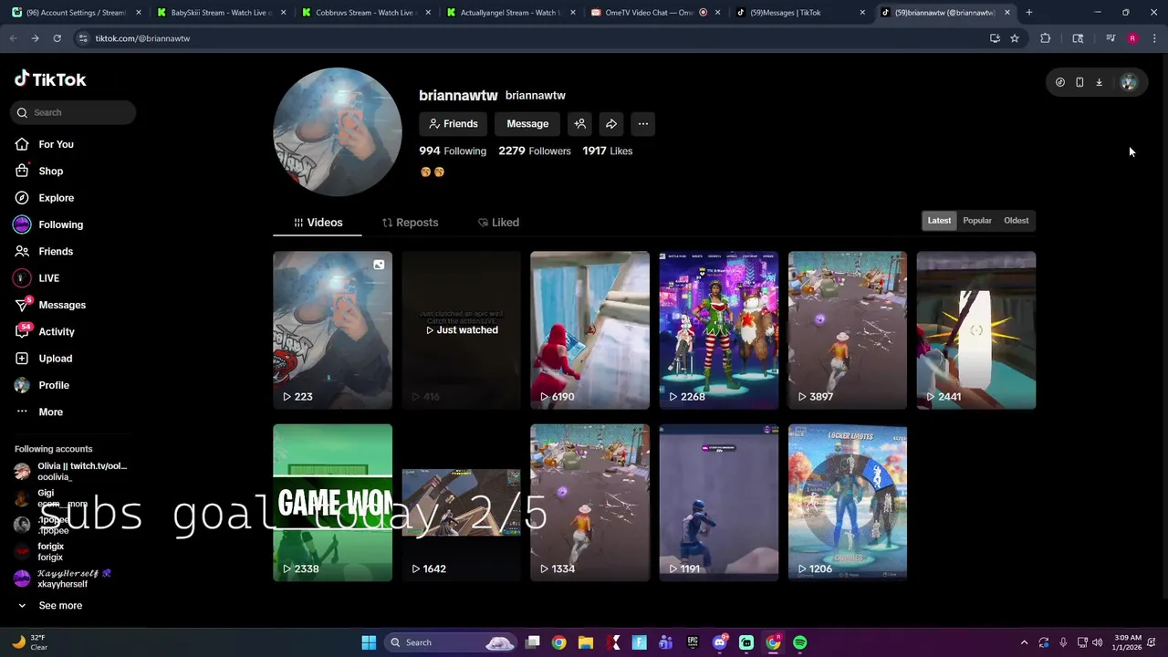Open the video with 1206 views
Image resolution: width=1168 pixels, height=657 pixels.
[x=847, y=502]
